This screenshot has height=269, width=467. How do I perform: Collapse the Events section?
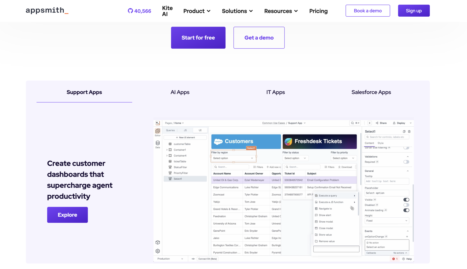[x=408, y=231]
